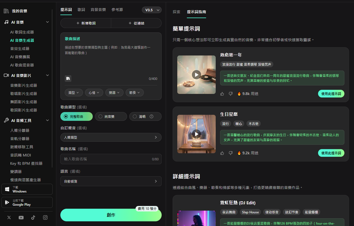
Task: Click flame icon beside 9.8k 用途
Action: (239, 93)
